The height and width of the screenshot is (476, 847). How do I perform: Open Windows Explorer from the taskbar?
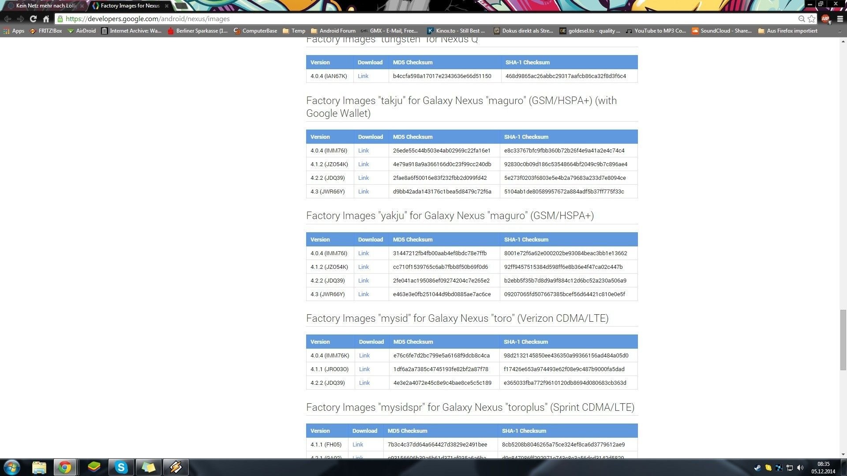(x=39, y=467)
